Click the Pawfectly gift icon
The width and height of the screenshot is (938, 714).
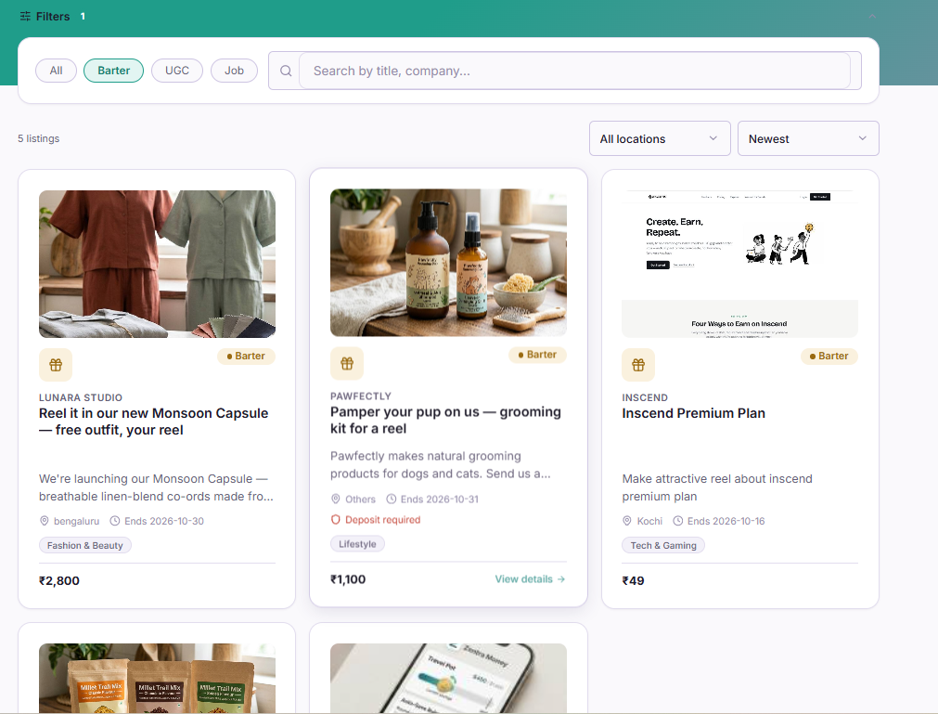347,363
